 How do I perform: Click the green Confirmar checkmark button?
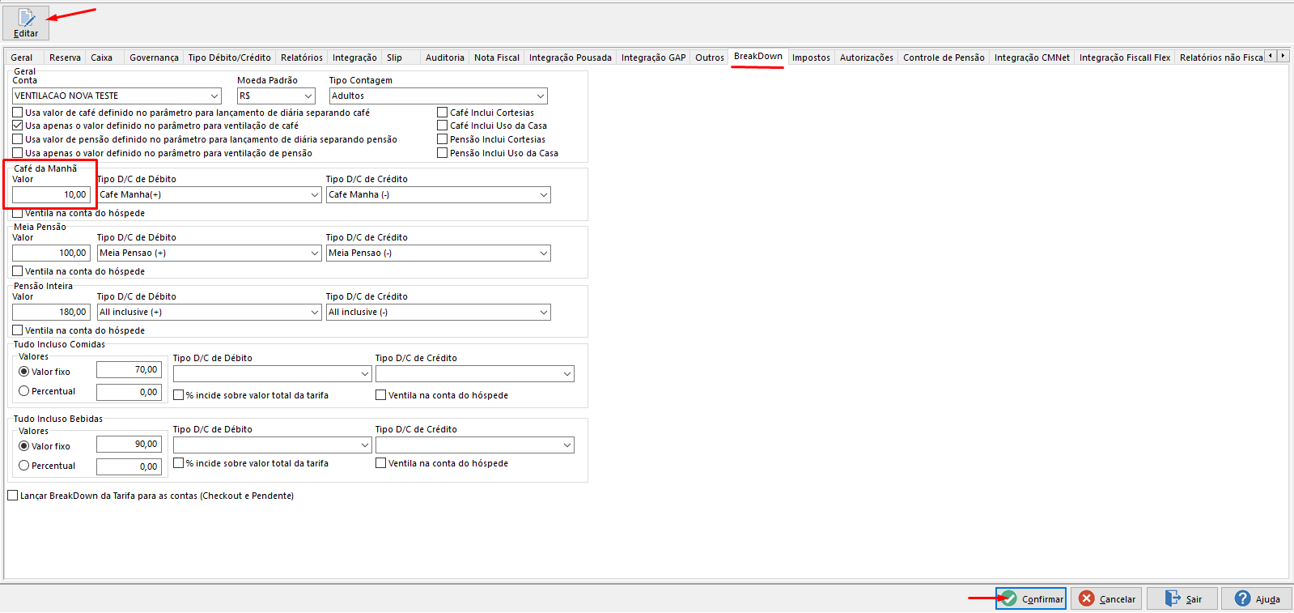pos(1030,598)
